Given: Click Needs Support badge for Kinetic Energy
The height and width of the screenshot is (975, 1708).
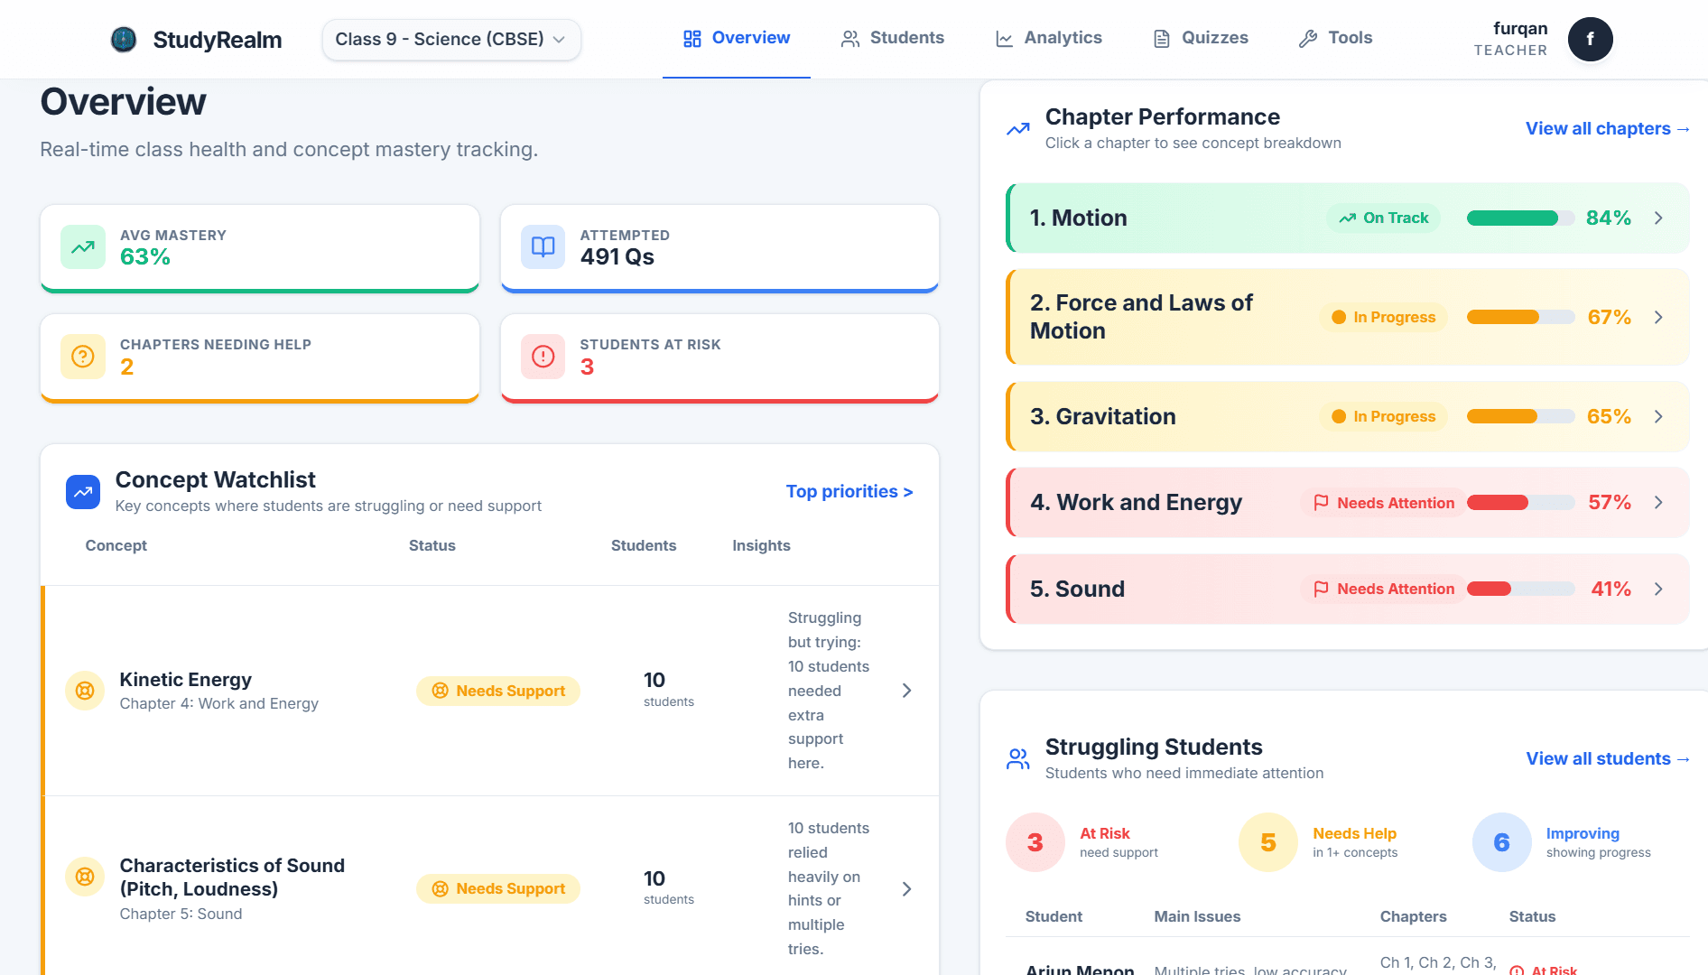Looking at the screenshot, I should (x=498, y=691).
